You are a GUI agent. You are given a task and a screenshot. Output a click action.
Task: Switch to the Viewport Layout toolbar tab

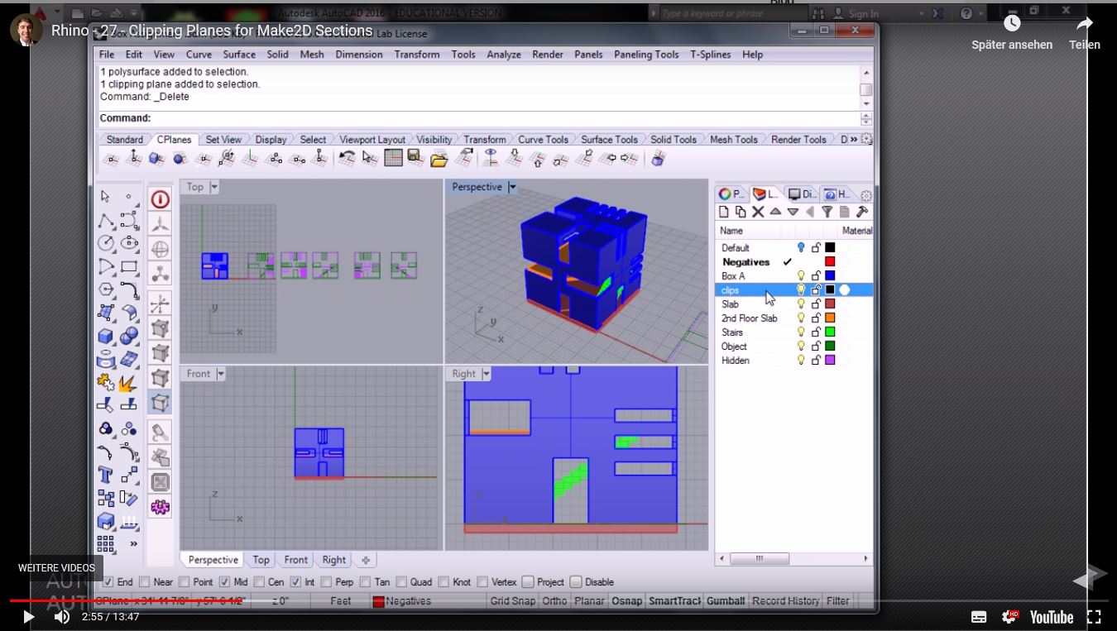click(x=372, y=140)
